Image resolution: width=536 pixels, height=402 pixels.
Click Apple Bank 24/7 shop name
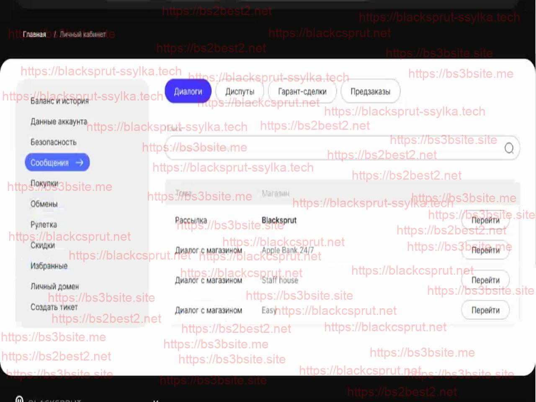click(288, 250)
